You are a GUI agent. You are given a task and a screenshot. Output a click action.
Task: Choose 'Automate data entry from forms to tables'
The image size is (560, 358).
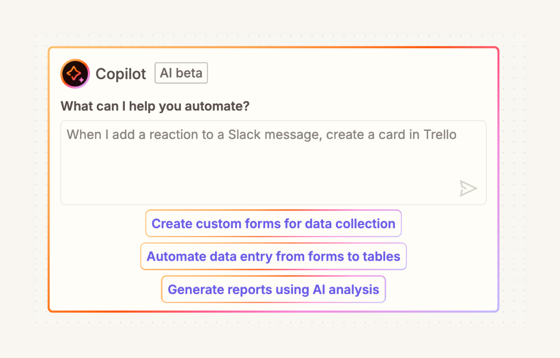click(x=273, y=256)
